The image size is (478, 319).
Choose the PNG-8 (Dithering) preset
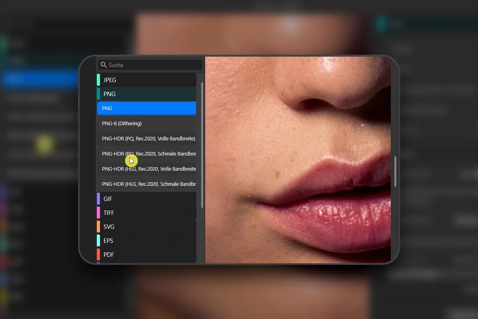point(147,124)
